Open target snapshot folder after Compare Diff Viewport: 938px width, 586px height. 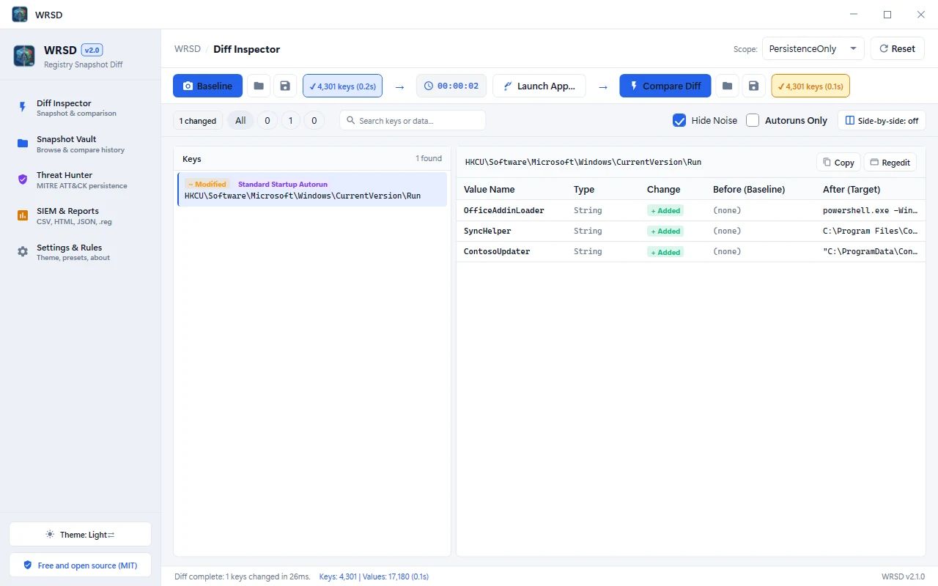point(727,86)
